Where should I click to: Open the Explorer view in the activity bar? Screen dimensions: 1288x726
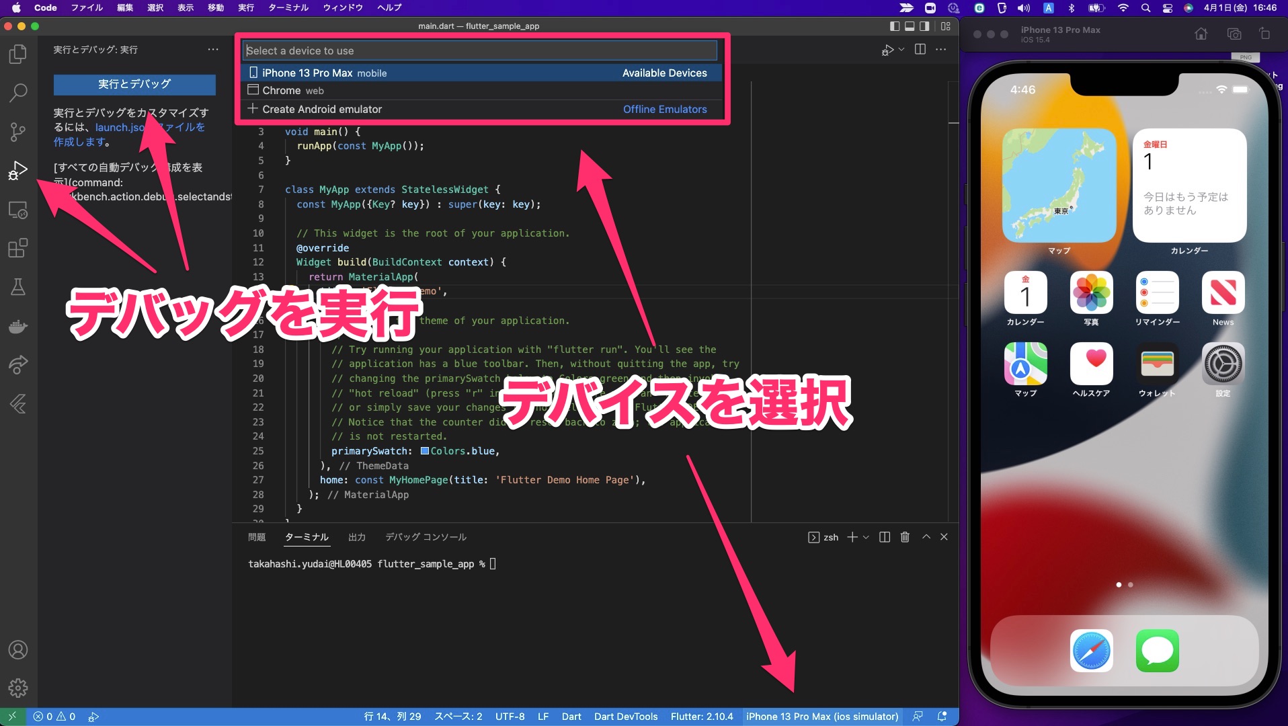pyautogui.click(x=18, y=54)
